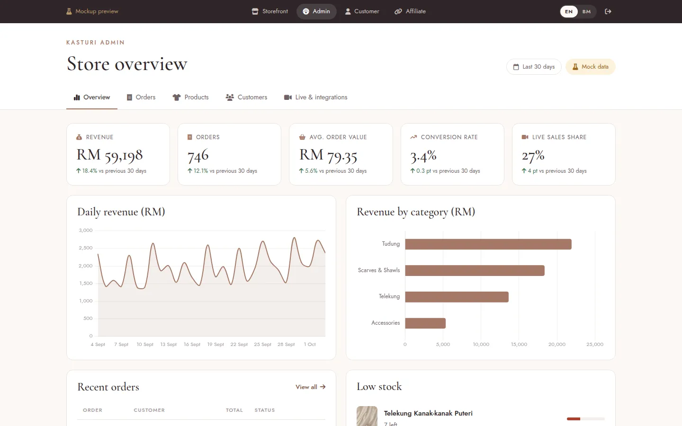
Task: Click the Scarves & Shawls revenue bar
Action: [475, 271]
